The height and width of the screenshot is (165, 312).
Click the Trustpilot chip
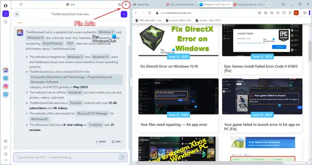pyautogui.click(x=95, y=125)
